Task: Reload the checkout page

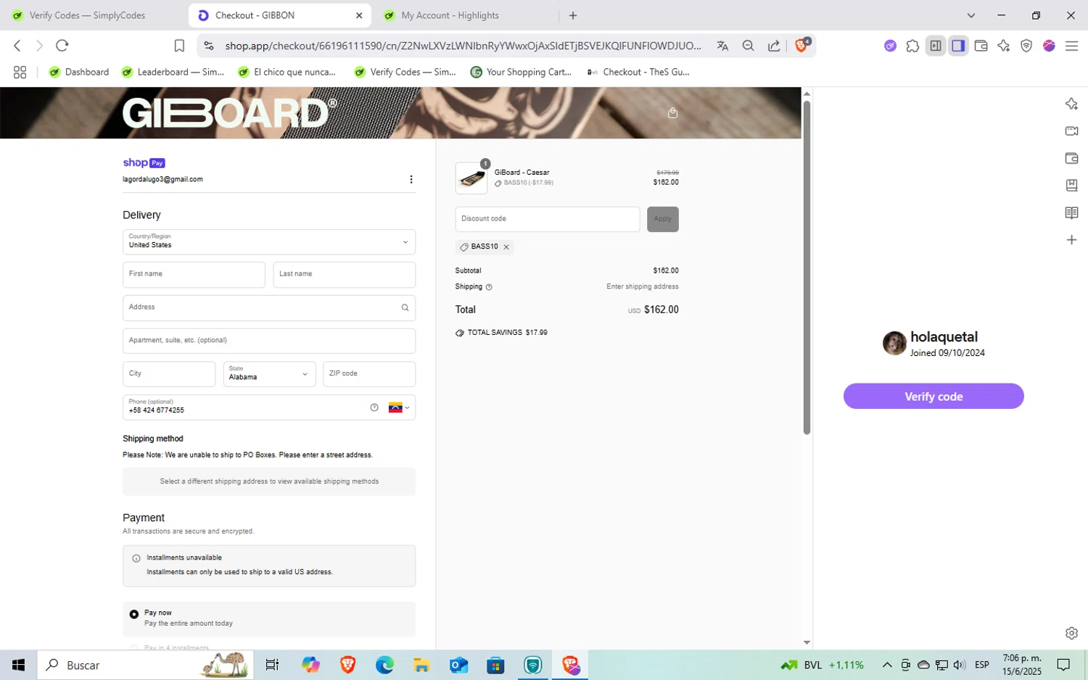Action: click(x=62, y=46)
